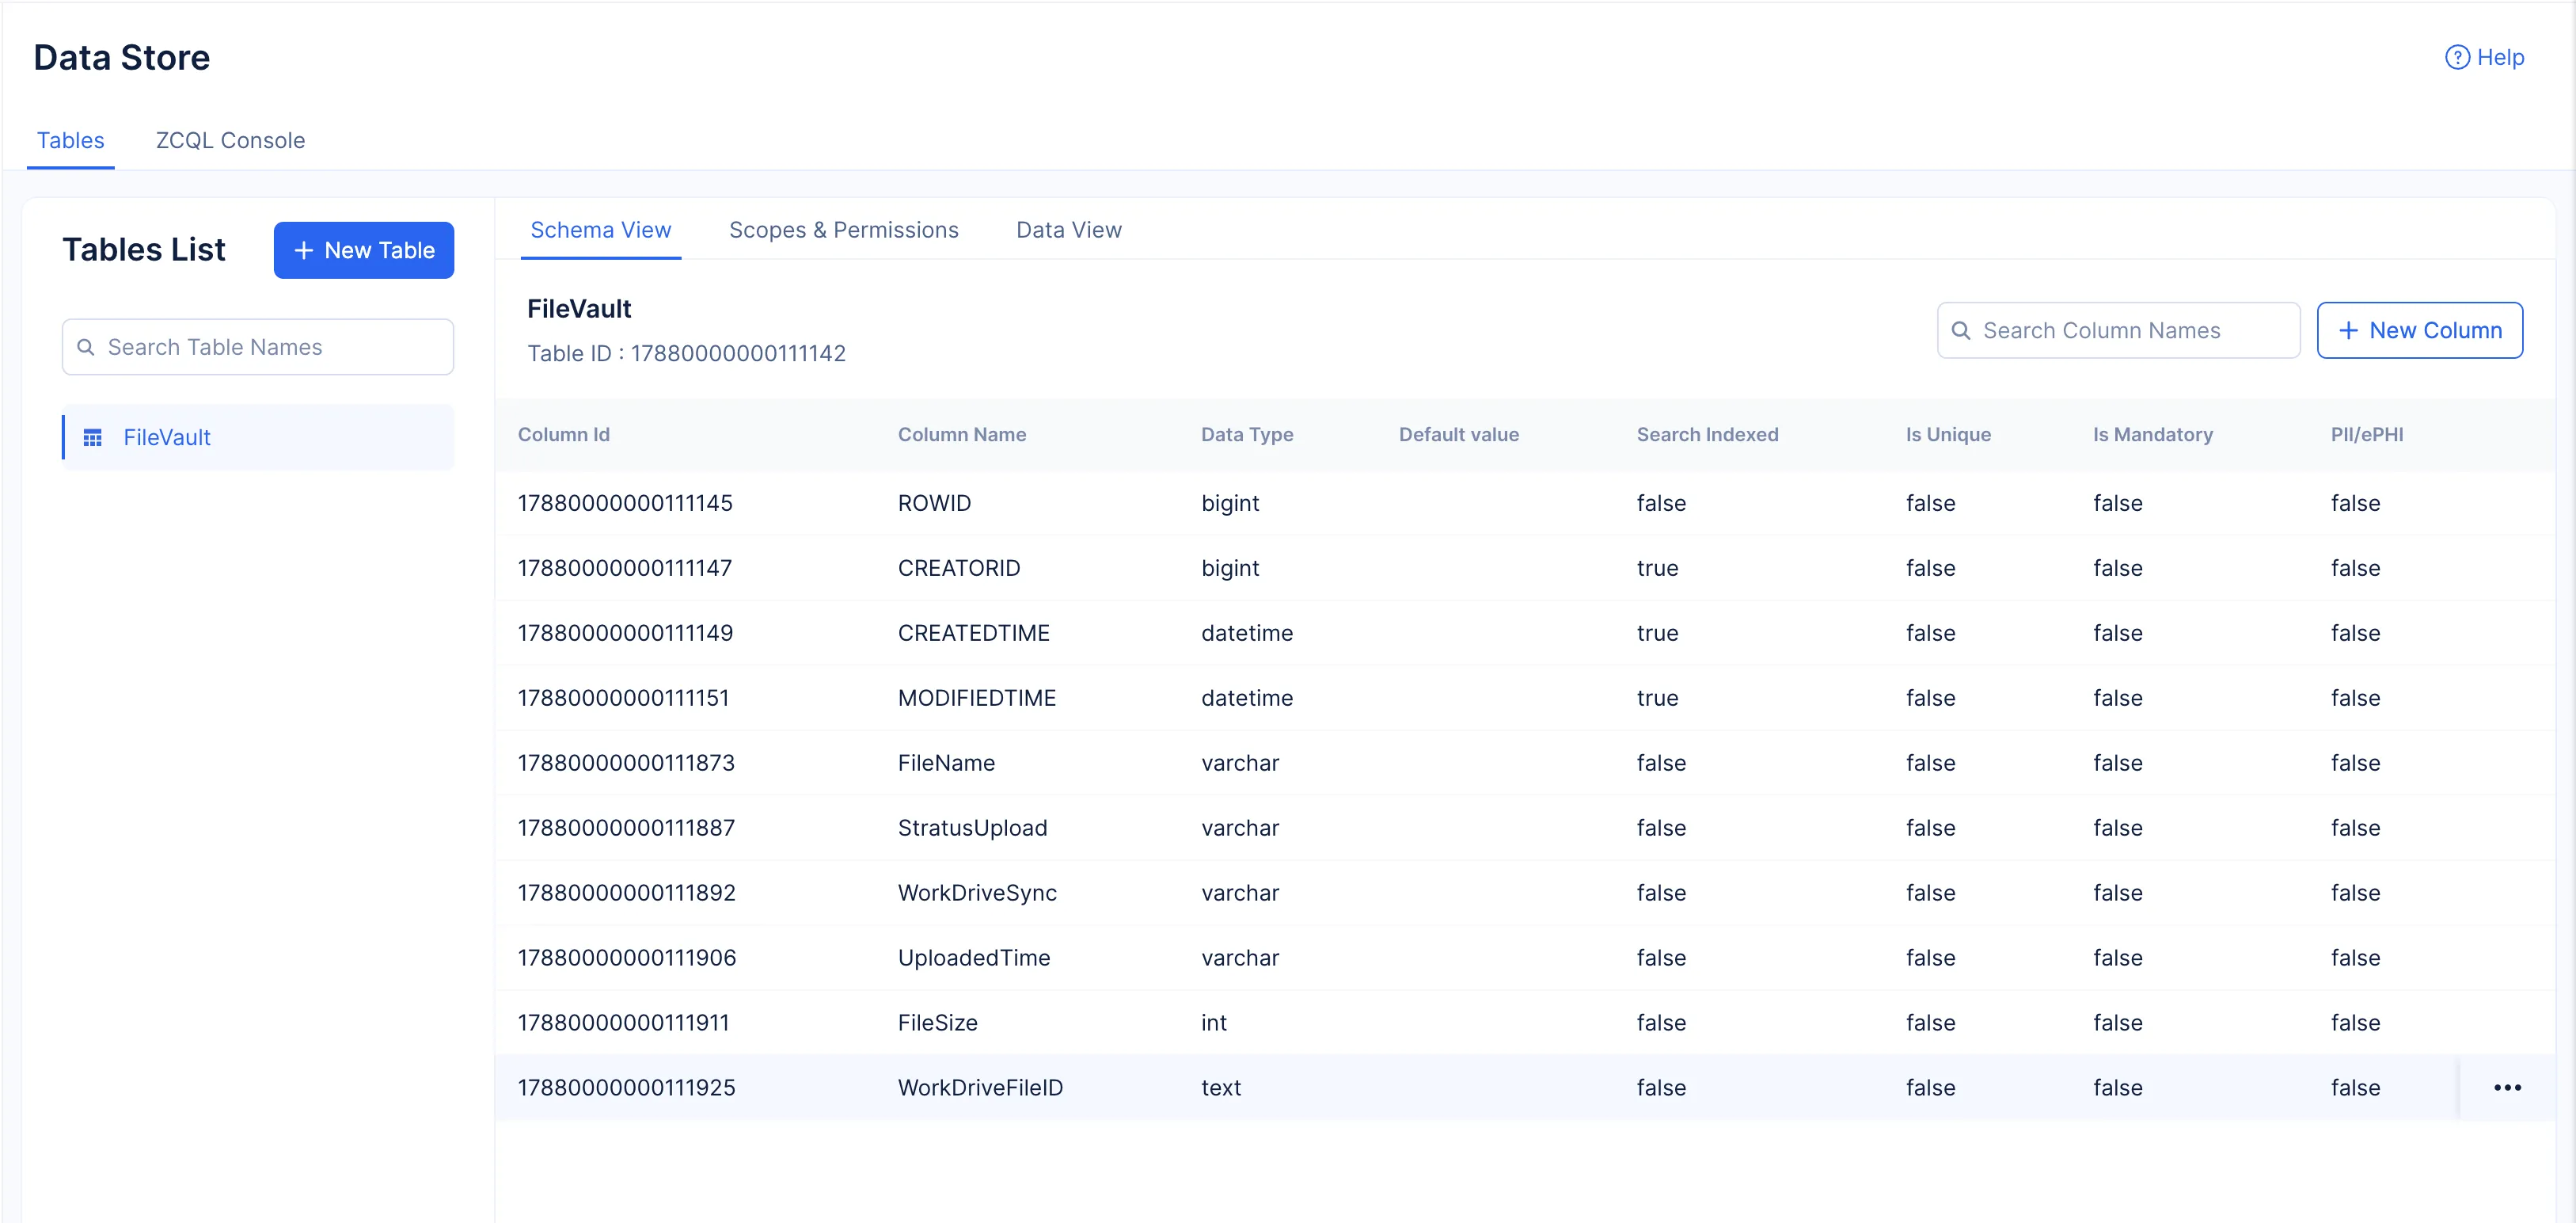This screenshot has height=1223, width=2576.
Task: Click the Help question mark icon
Action: [2456, 58]
